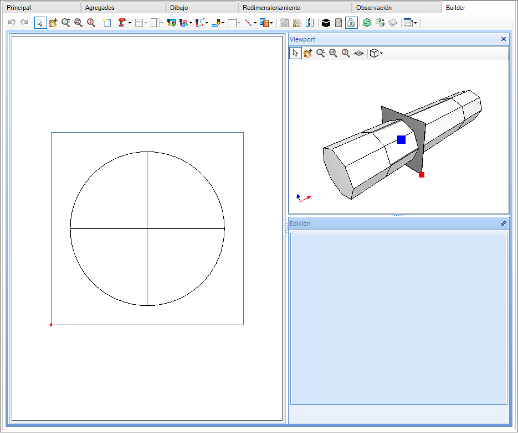
Task: Select the pointer tool in main toolbar
Action: pos(40,23)
